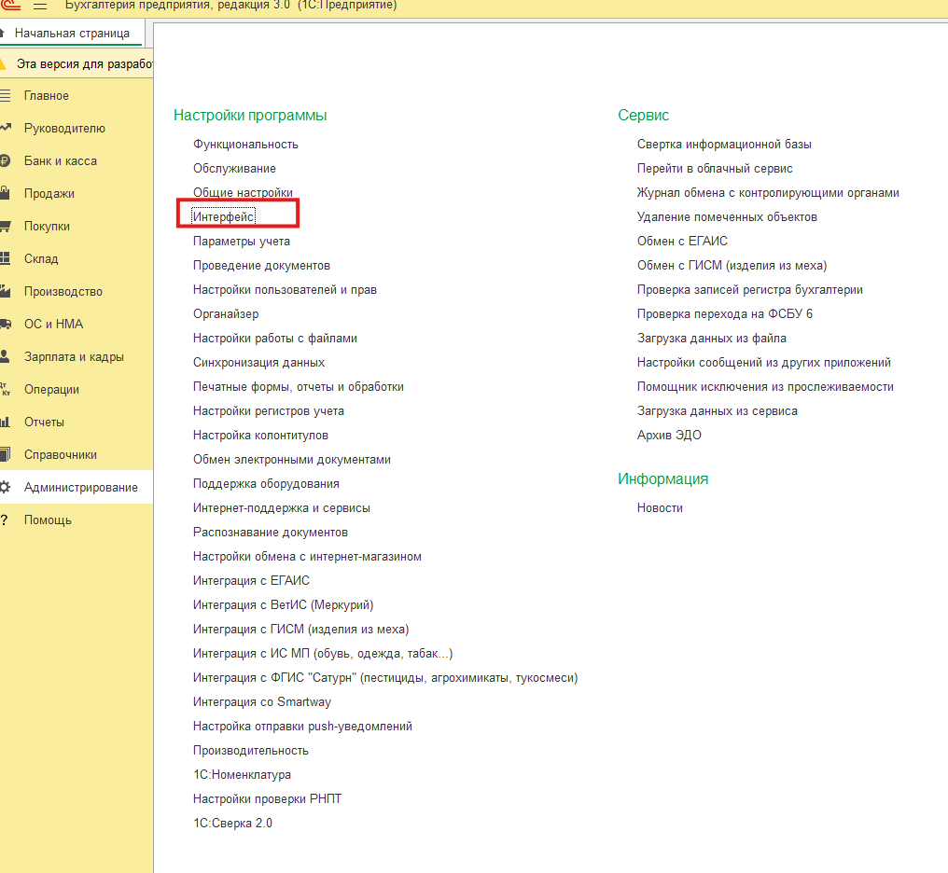Click the question mark Помощь icon
Image resolution: width=948 pixels, height=873 pixels.
point(5,520)
